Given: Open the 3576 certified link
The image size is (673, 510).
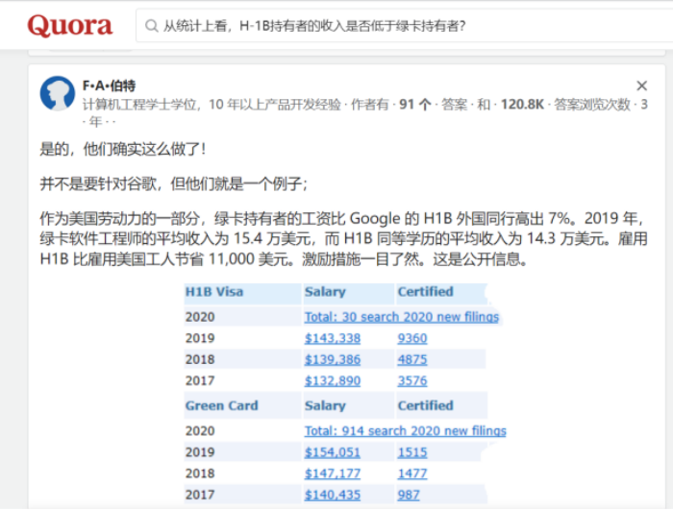Looking at the screenshot, I should coord(412,380).
